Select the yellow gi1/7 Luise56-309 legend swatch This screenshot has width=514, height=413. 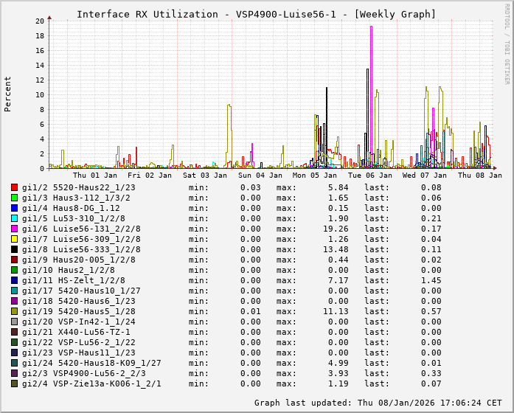click(15, 239)
